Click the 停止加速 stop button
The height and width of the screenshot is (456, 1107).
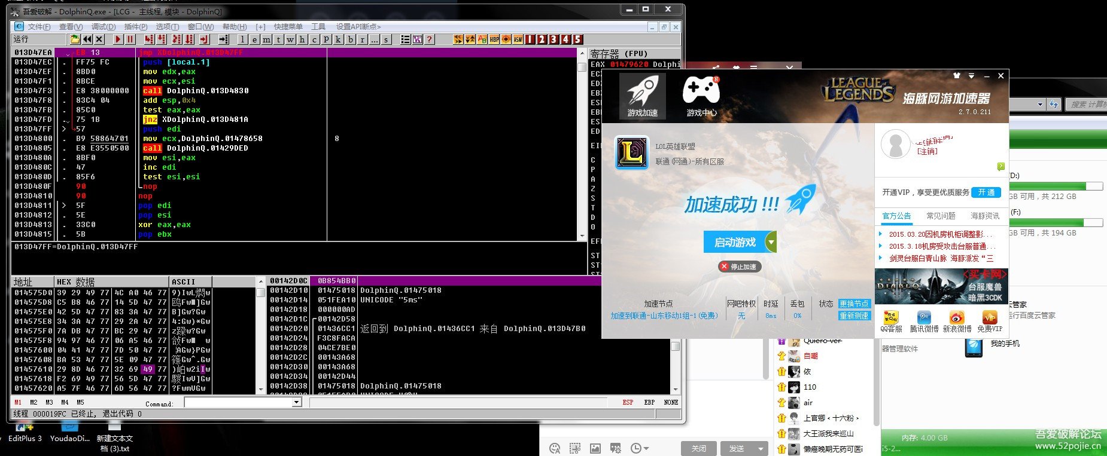740,267
